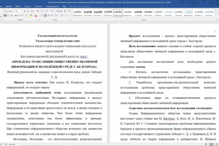Toggle show paragraph marks (¶)
219x146 pixels.
point(69,11)
